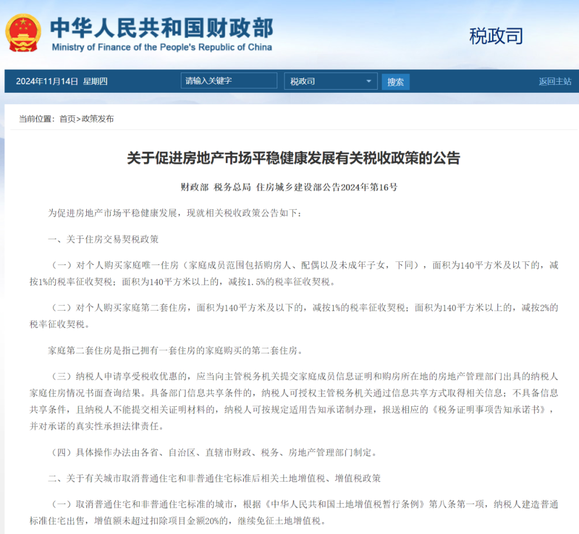Click the 当前位置 label
579x534 pixels.
36,119
